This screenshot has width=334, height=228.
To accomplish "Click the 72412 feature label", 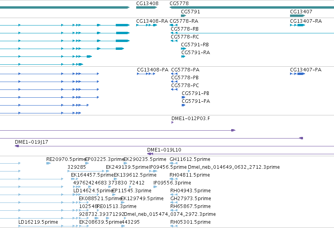I will coord(137,183).
